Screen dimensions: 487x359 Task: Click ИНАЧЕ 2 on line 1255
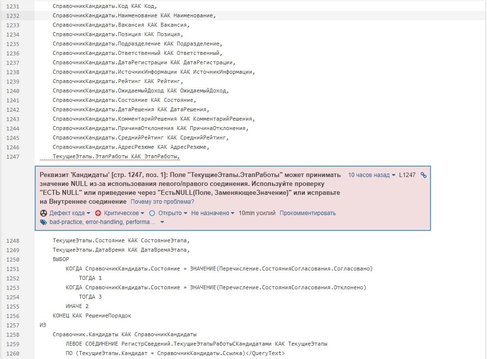tap(77, 306)
